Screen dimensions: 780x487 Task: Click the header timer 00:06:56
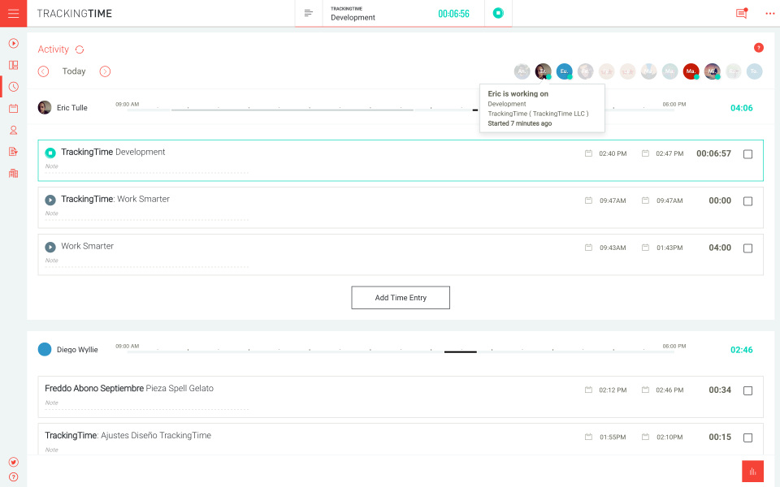pyautogui.click(x=453, y=14)
